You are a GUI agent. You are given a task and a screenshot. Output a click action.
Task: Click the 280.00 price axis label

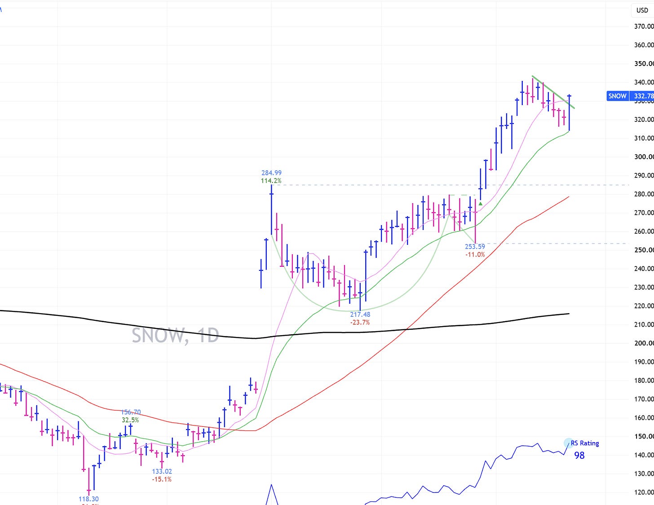coord(644,194)
